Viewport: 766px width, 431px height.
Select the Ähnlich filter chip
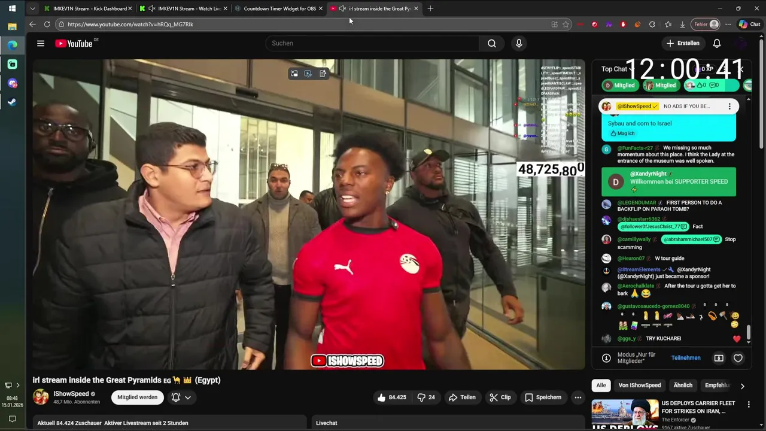pyautogui.click(x=683, y=386)
